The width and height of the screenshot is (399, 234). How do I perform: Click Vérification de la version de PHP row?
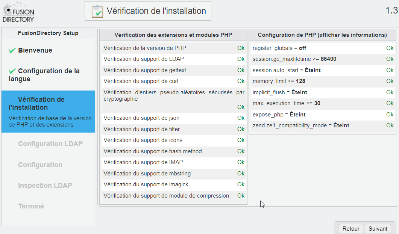click(x=174, y=48)
